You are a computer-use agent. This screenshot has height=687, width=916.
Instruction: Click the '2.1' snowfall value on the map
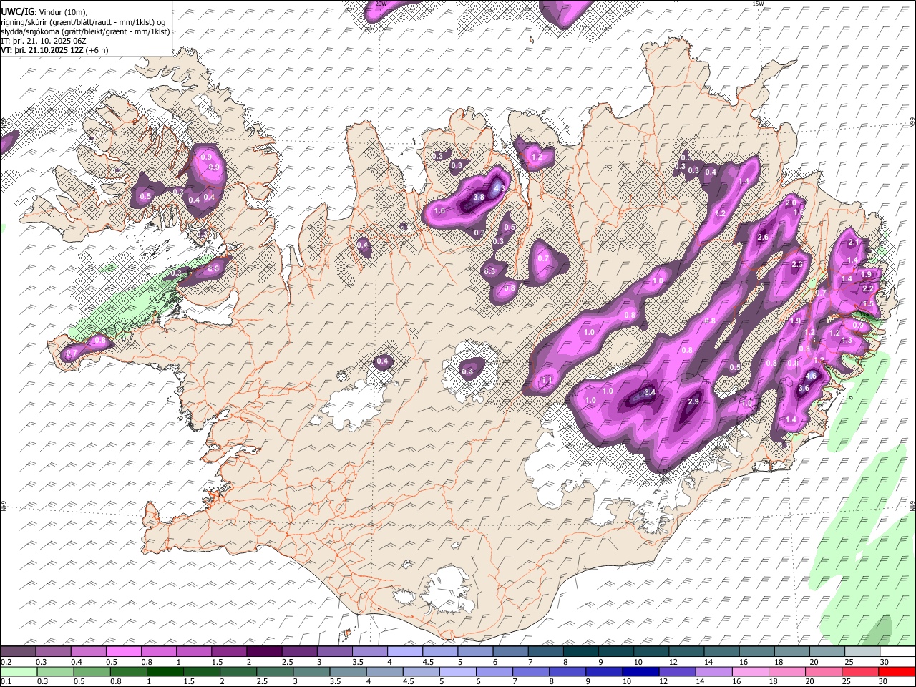[x=852, y=243]
